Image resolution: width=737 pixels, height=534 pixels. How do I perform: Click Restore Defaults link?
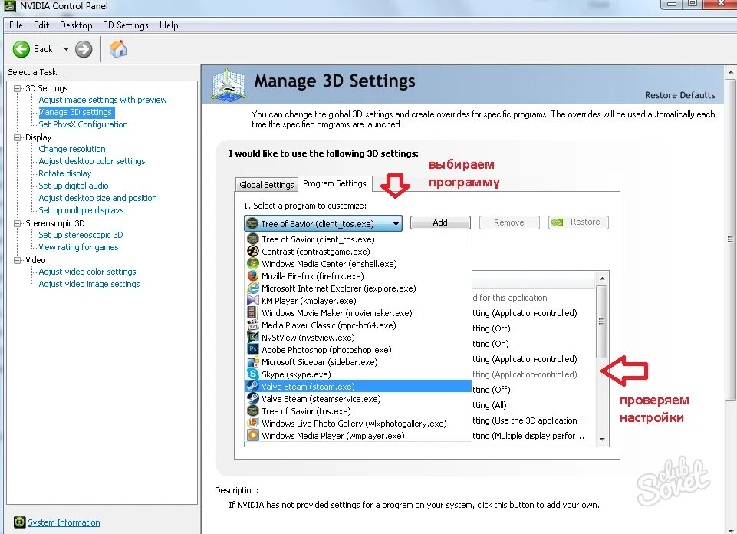[x=679, y=95]
